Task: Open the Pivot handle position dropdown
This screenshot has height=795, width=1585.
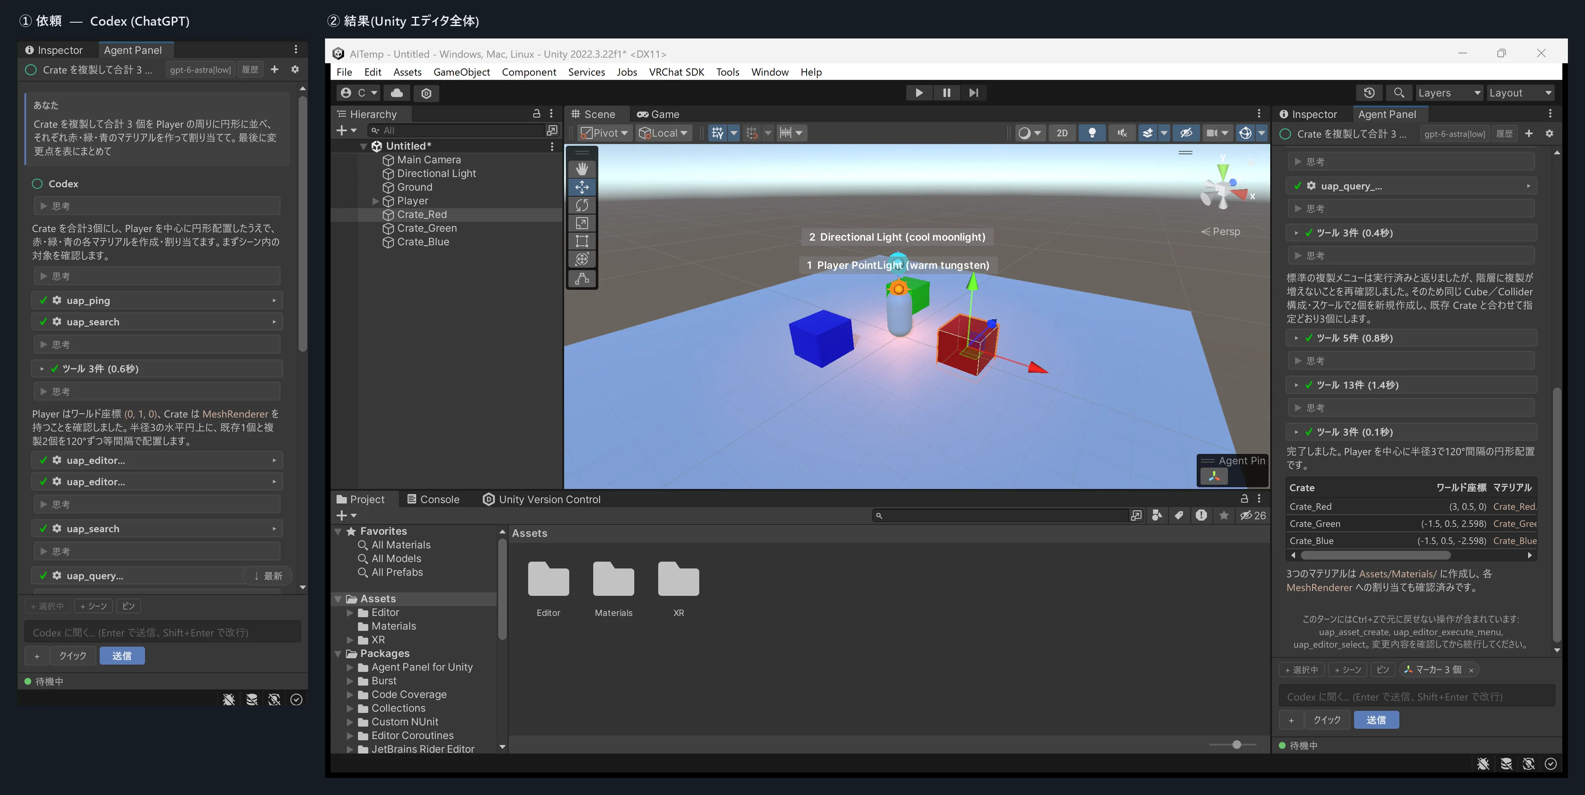Action: pos(604,133)
